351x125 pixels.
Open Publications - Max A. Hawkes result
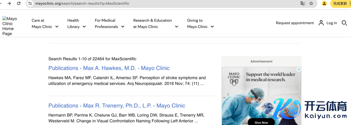[x=109, y=68]
